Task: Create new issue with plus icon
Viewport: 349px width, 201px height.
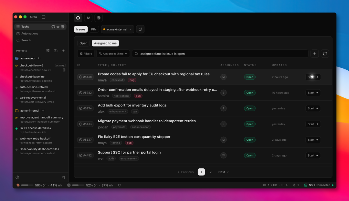Action: click(314, 54)
